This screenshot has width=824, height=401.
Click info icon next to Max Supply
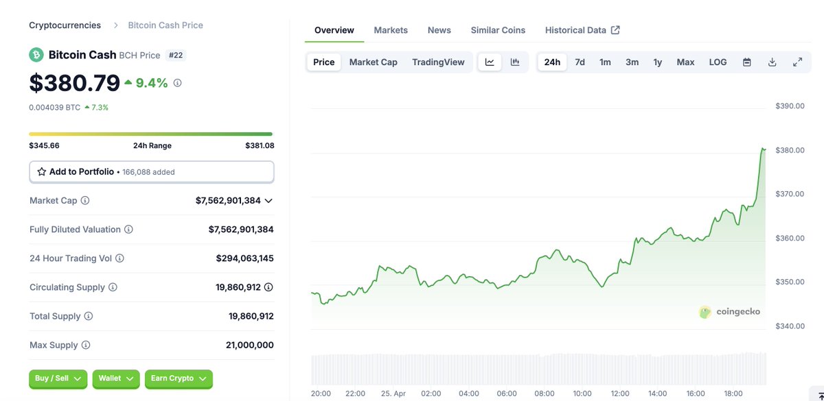point(85,345)
